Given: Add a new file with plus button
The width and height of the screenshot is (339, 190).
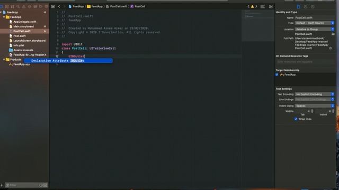Looking at the screenshot, I should [x=2, y=185].
